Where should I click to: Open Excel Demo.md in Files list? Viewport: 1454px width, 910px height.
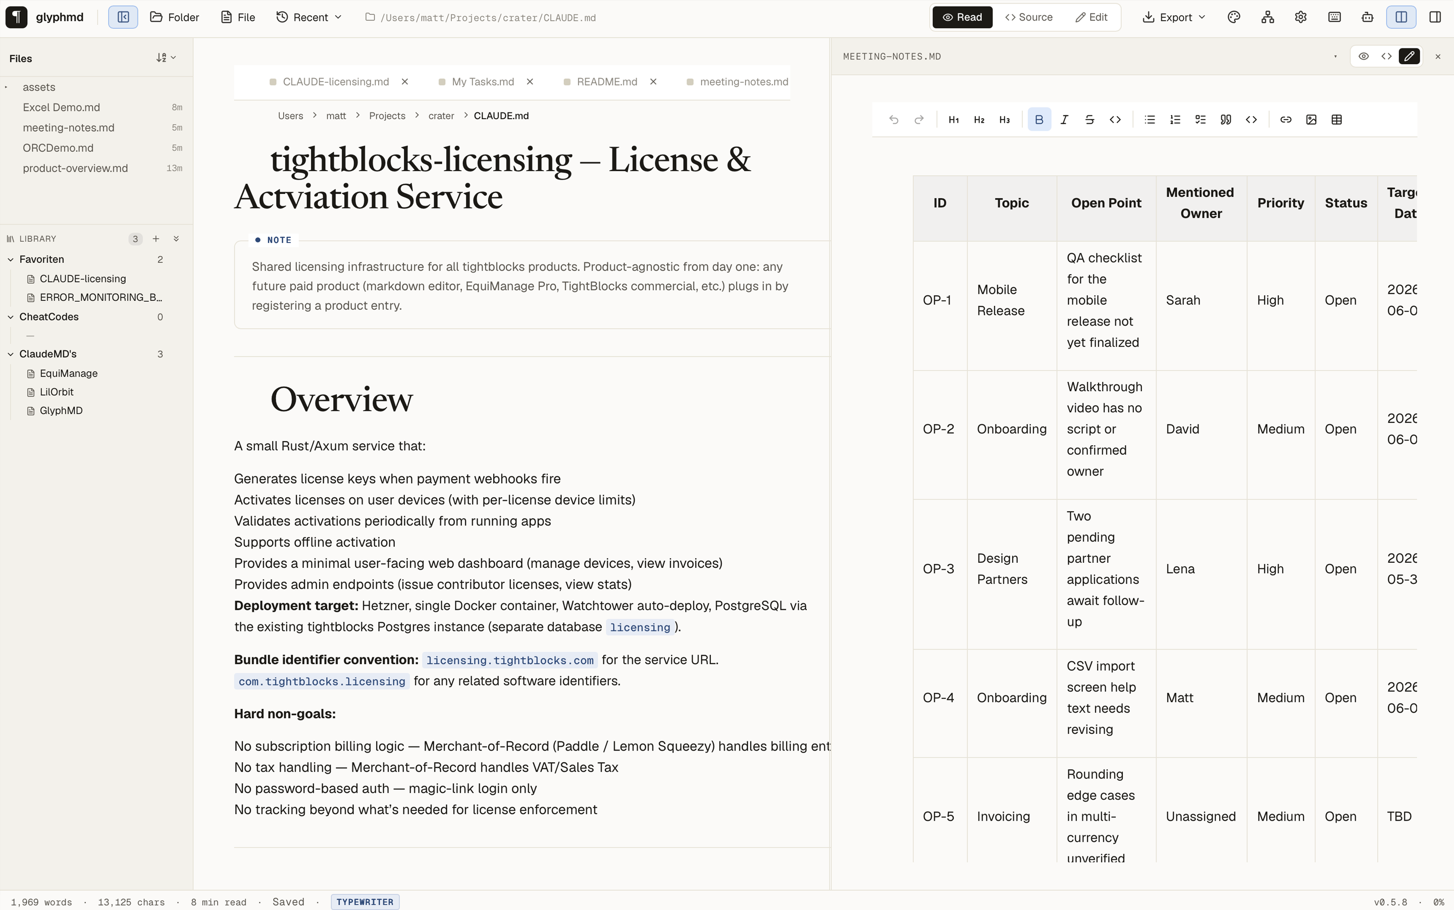[x=96, y=108]
